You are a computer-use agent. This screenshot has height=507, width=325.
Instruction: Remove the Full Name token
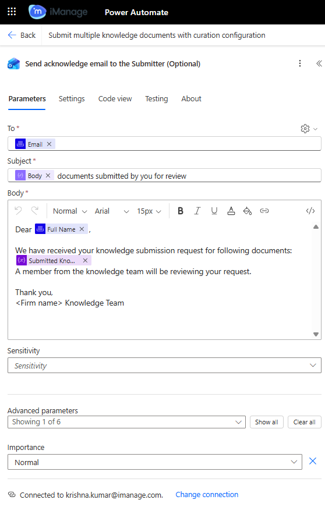click(x=82, y=229)
